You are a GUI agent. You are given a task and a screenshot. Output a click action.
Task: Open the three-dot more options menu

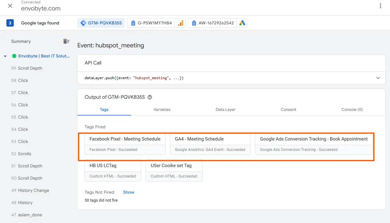click(x=381, y=6)
